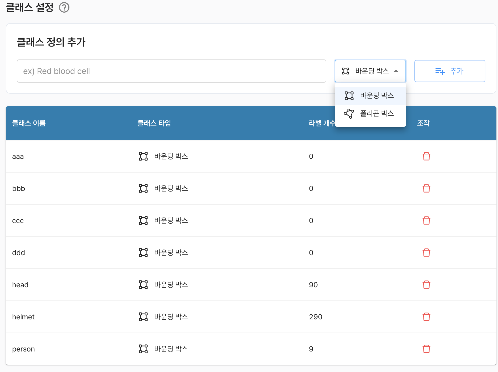The width and height of the screenshot is (498, 372).
Task: Click the 클래스 타입 column header
Action: pos(154,123)
